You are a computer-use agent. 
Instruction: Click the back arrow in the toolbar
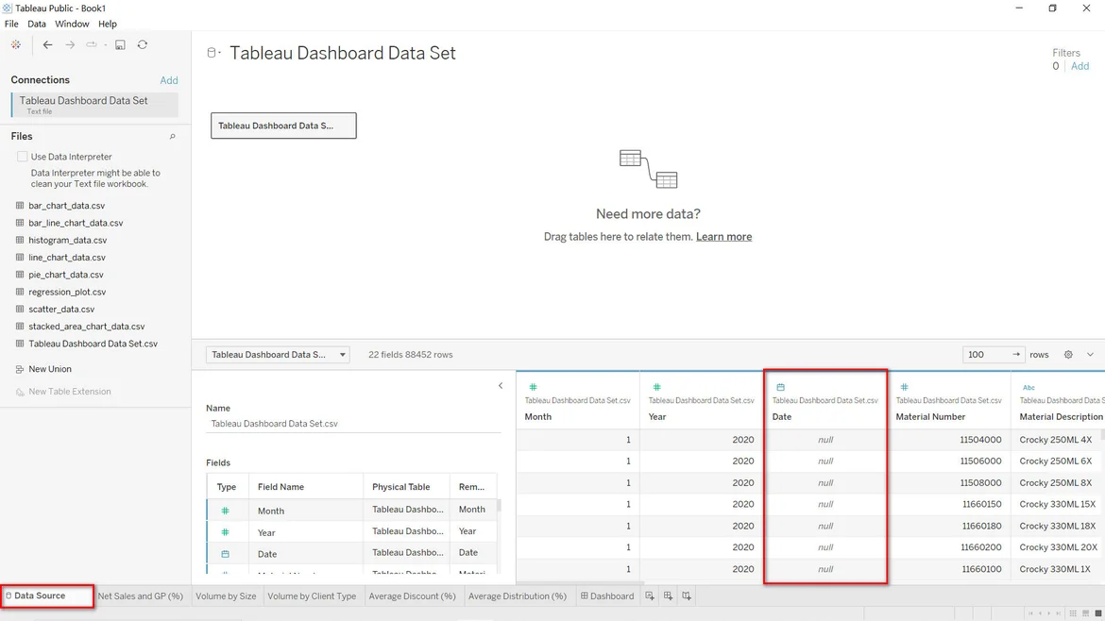coord(47,44)
